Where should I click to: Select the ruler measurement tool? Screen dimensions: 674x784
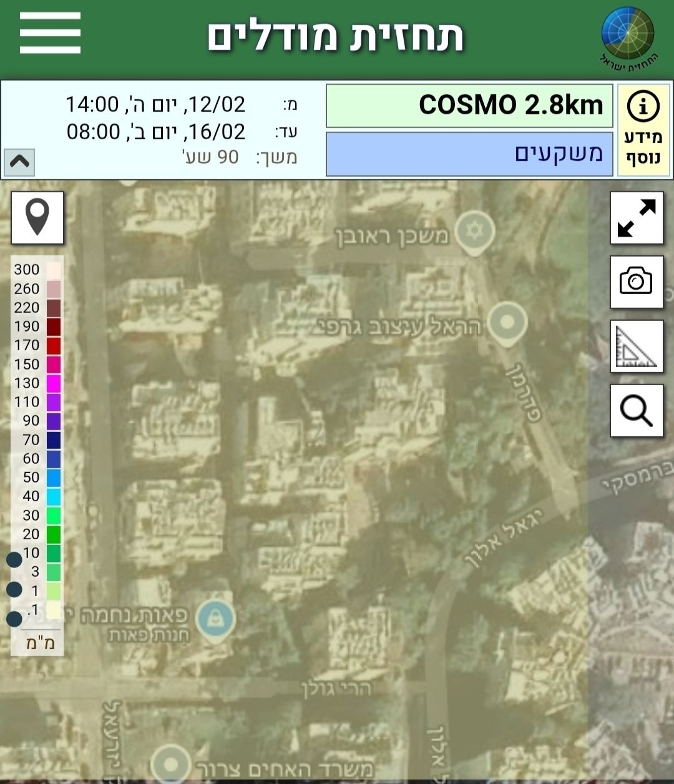pos(637,346)
